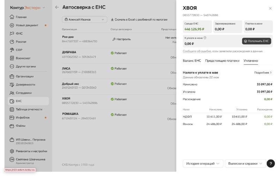Click the download icon before Скачать в Excel
This screenshot has width=279, height=177.
[x=112, y=20]
